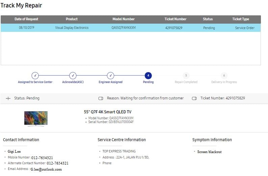Click the Alternate Contact Number 012-7654321 value
This screenshot has width=268, height=176.
tap(58, 163)
